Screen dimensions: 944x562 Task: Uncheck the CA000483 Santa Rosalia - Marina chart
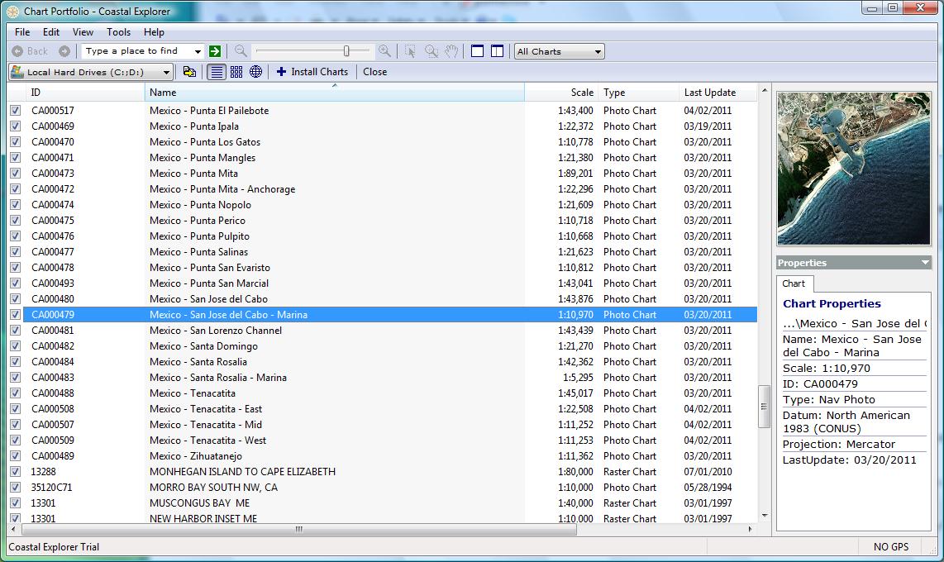[16, 377]
